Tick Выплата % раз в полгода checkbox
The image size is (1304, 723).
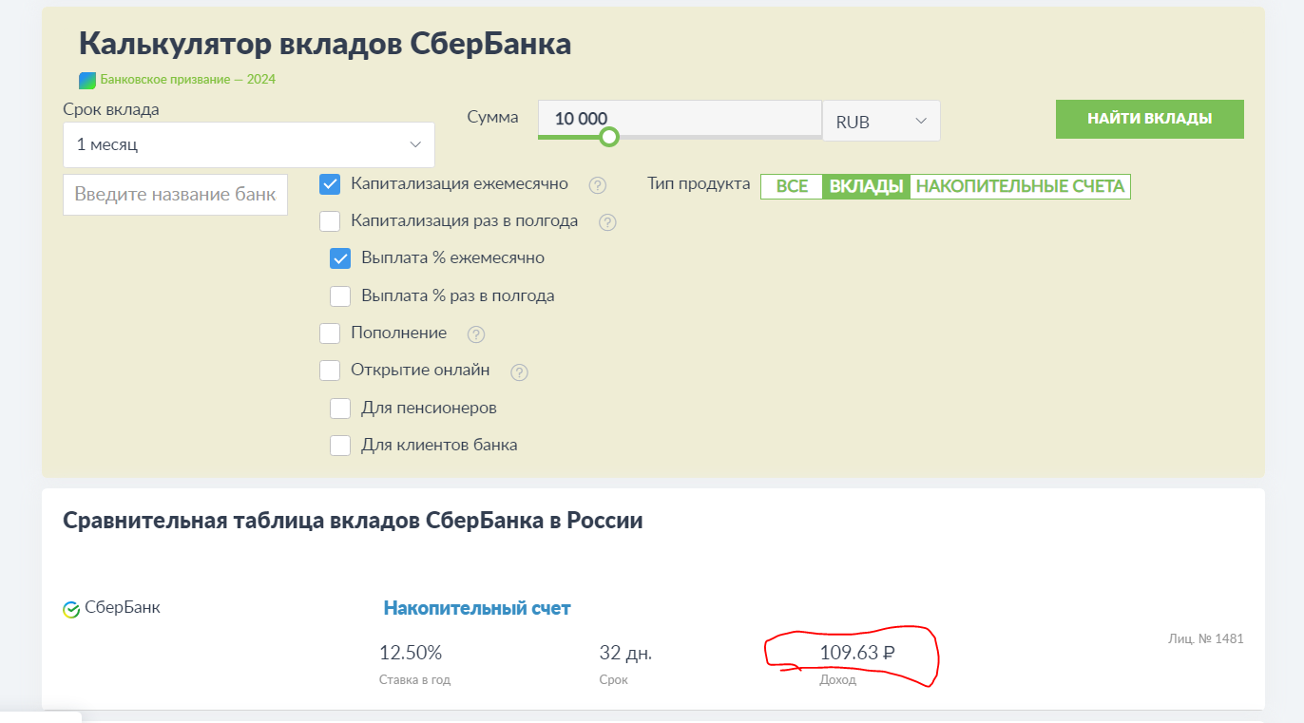(x=340, y=296)
